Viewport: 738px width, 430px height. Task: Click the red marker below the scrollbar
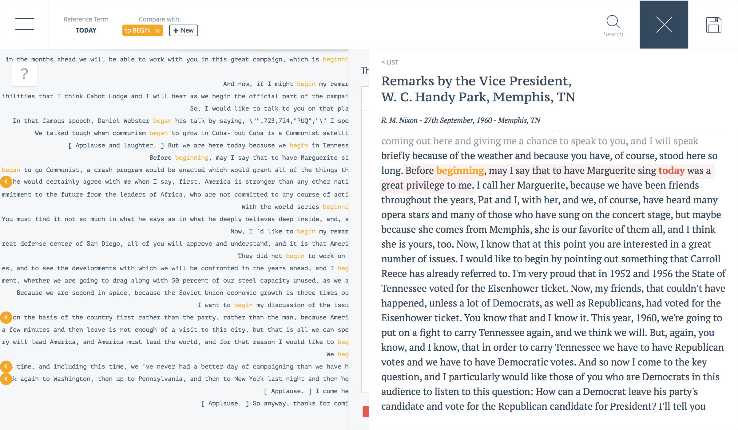[x=366, y=412]
